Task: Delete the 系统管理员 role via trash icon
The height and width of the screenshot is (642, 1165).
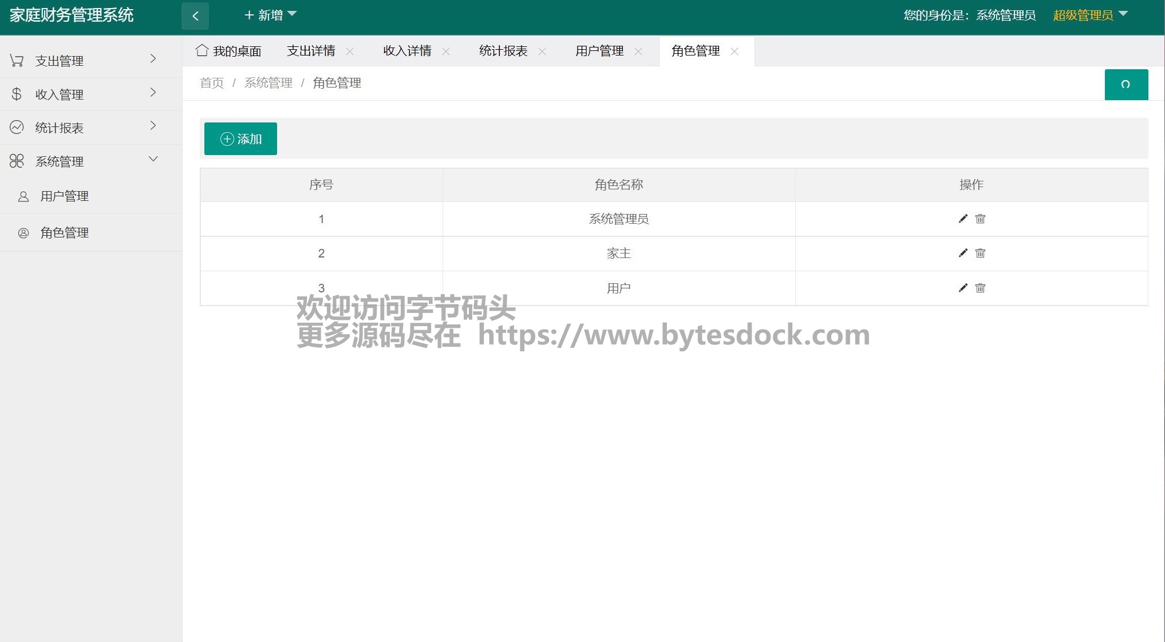Action: [980, 219]
